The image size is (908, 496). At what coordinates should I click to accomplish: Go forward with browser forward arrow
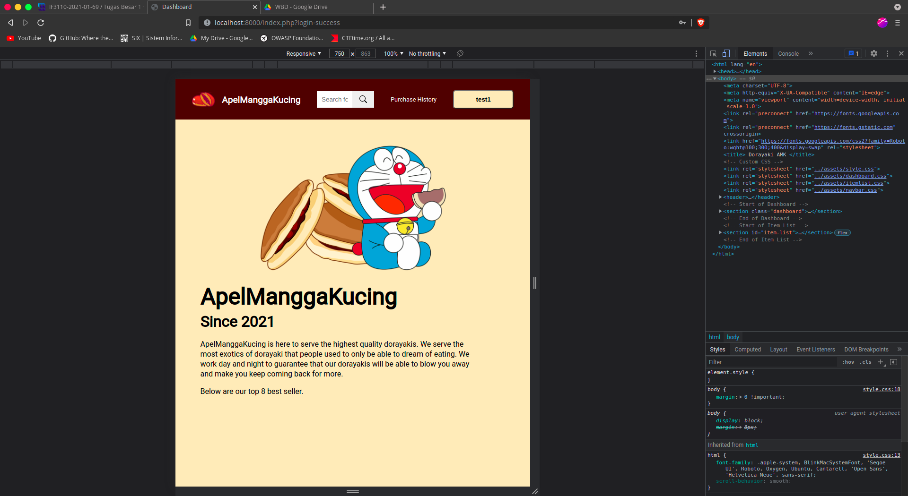click(26, 23)
